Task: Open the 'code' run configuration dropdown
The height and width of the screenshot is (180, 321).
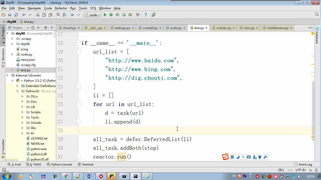Action: 93,15
